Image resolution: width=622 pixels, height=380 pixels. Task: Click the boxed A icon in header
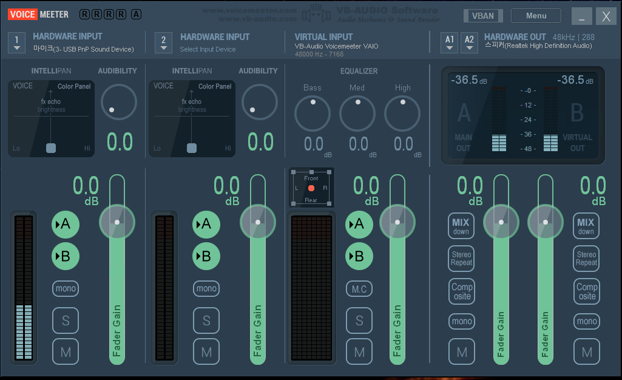136,15
